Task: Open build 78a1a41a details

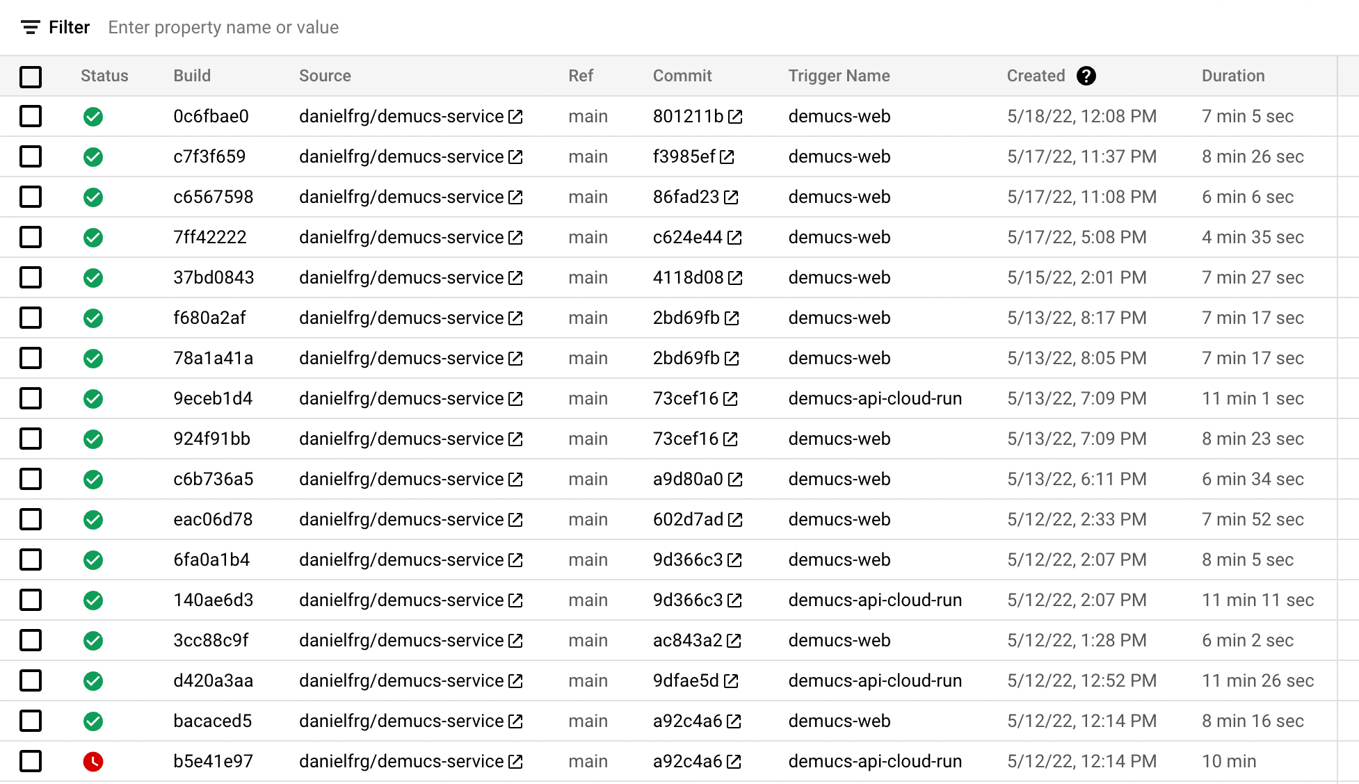Action: click(213, 358)
